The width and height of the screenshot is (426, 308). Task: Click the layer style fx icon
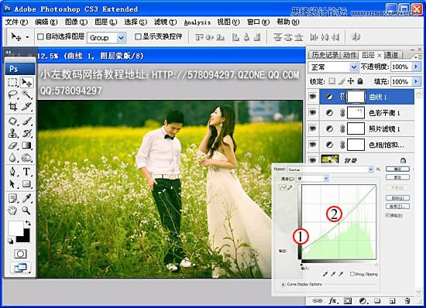333,301
